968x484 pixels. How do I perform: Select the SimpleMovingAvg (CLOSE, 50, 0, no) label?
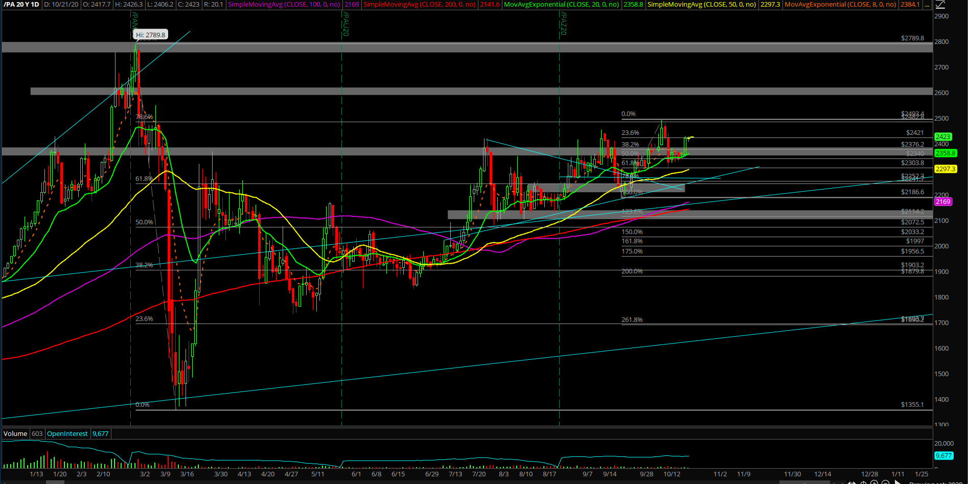[x=702, y=4]
